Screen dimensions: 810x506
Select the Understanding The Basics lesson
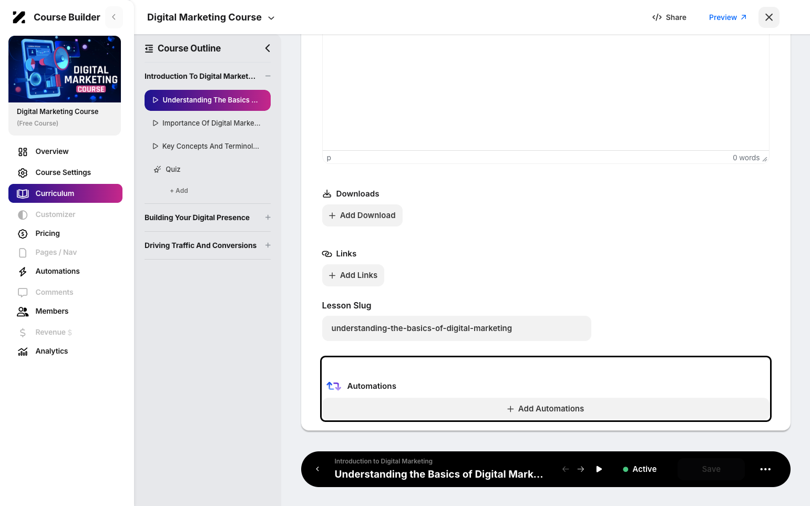(x=208, y=100)
